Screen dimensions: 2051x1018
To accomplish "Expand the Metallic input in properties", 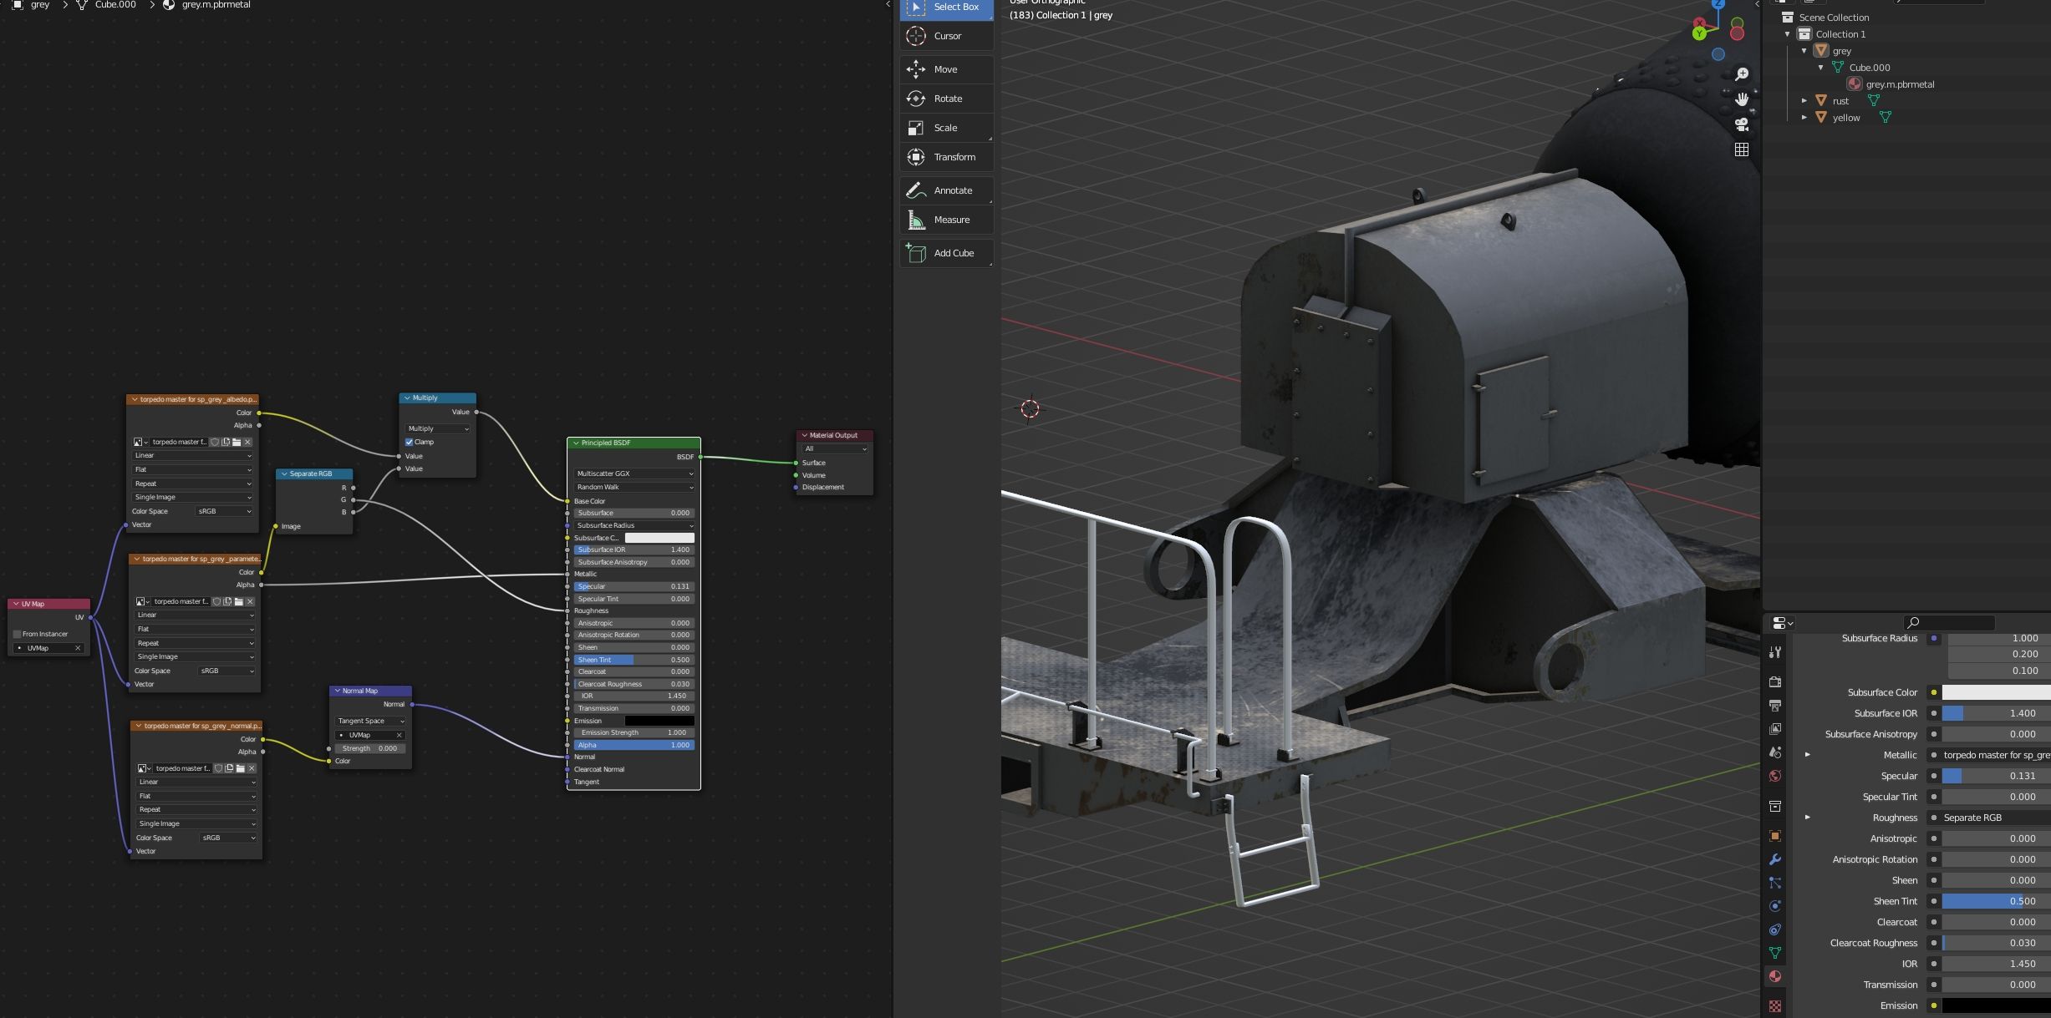I will [1808, 755].
